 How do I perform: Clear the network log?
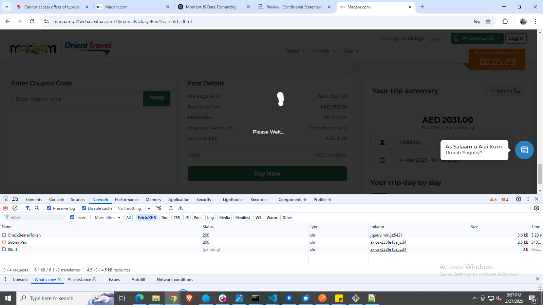tap(15, 208)
